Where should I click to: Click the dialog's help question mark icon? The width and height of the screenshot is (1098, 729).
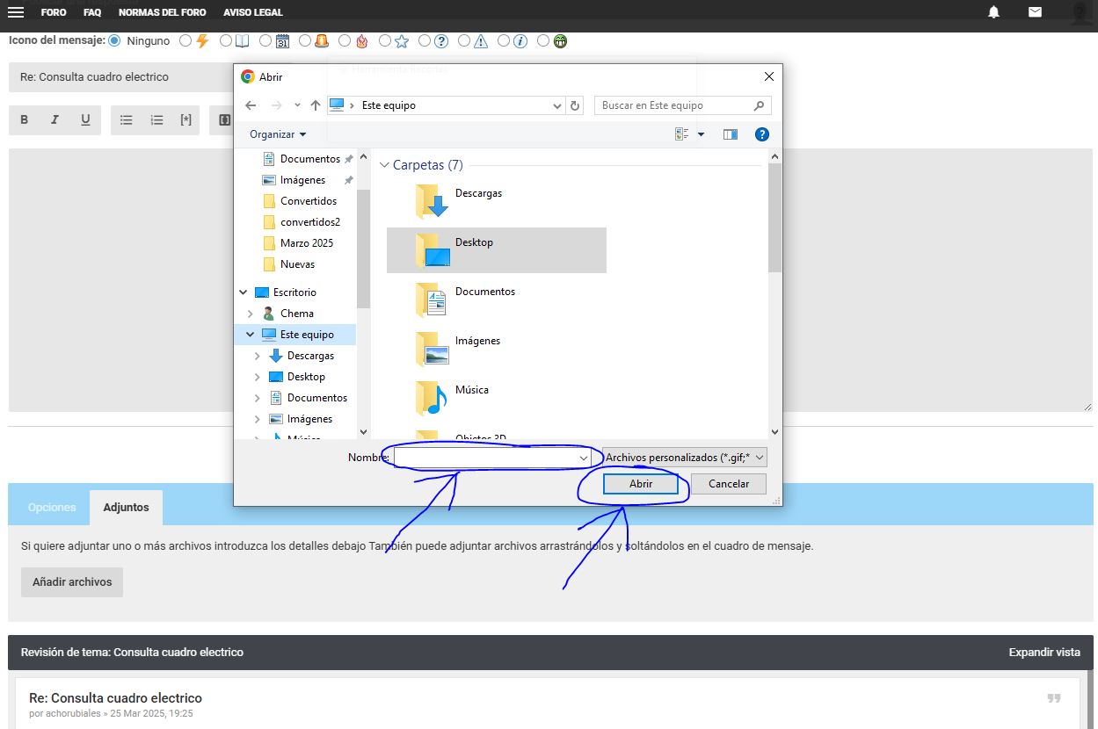coord(762,134)
